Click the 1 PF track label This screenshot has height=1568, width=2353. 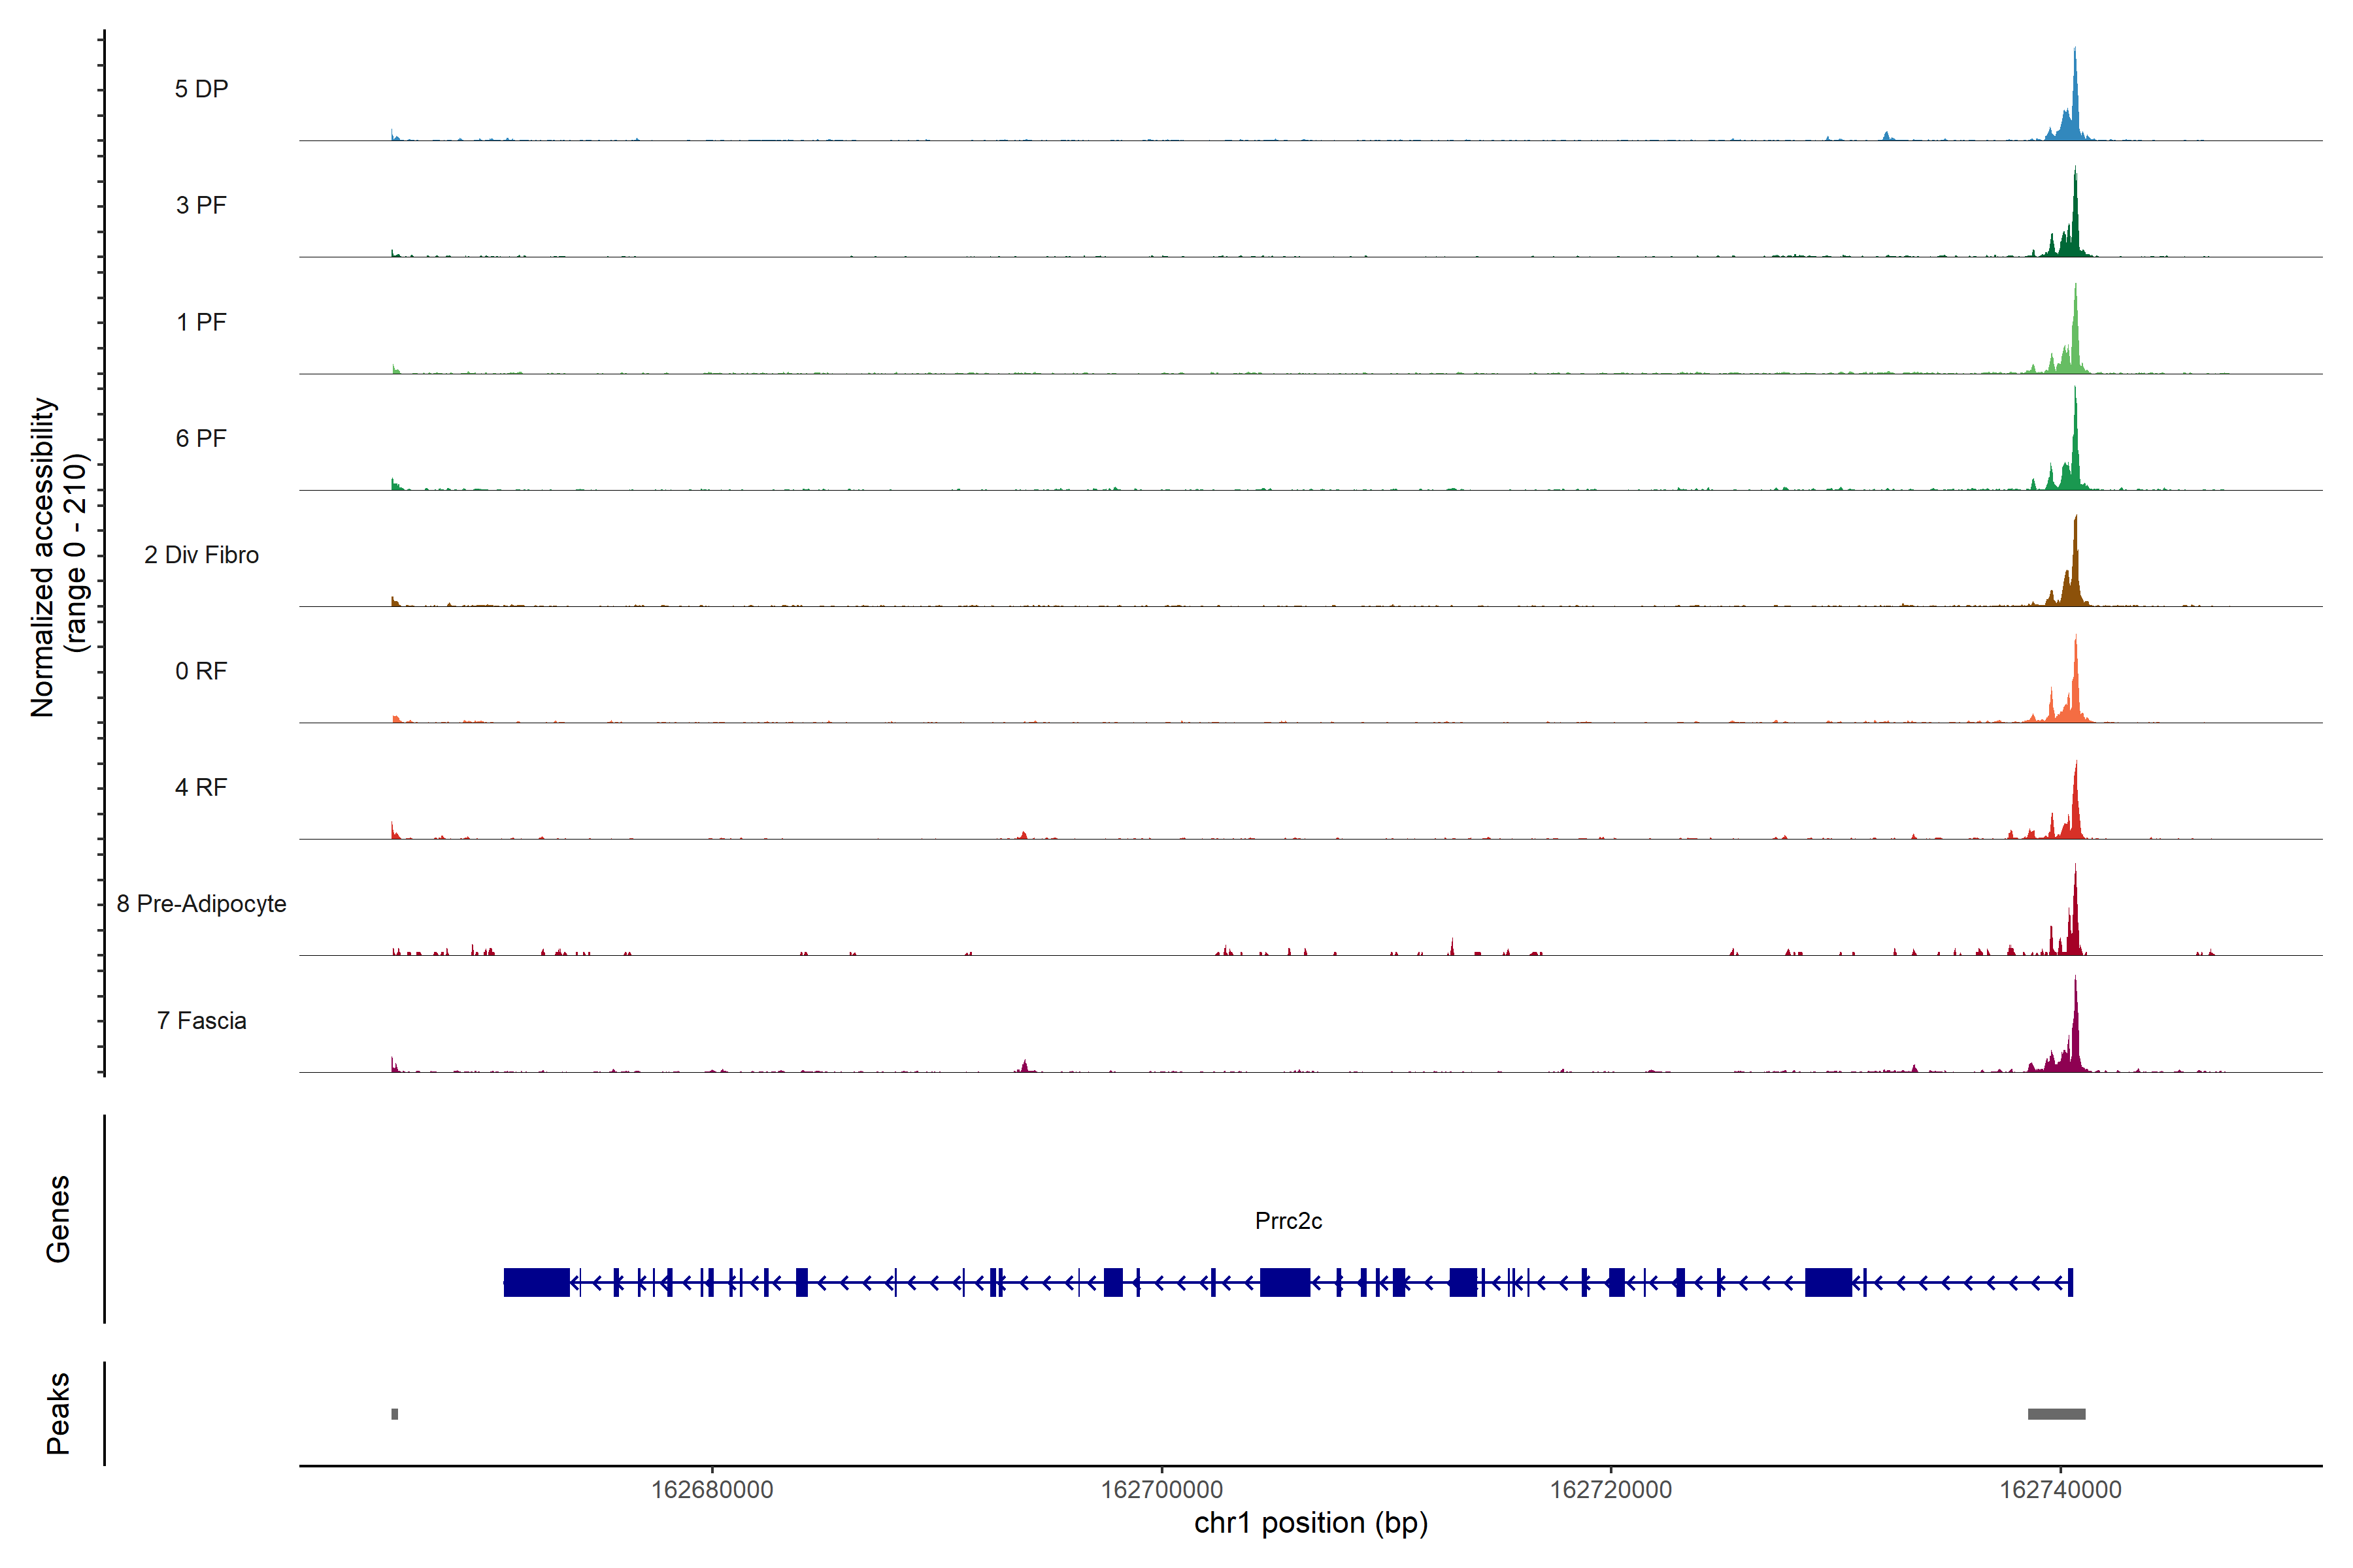click(x=201, y=322)
